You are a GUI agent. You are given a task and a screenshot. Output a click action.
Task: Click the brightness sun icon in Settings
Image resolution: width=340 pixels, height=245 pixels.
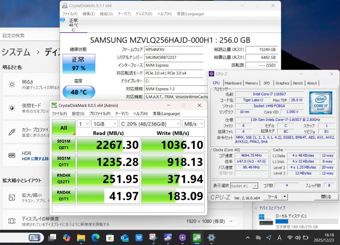click(12, 84)
